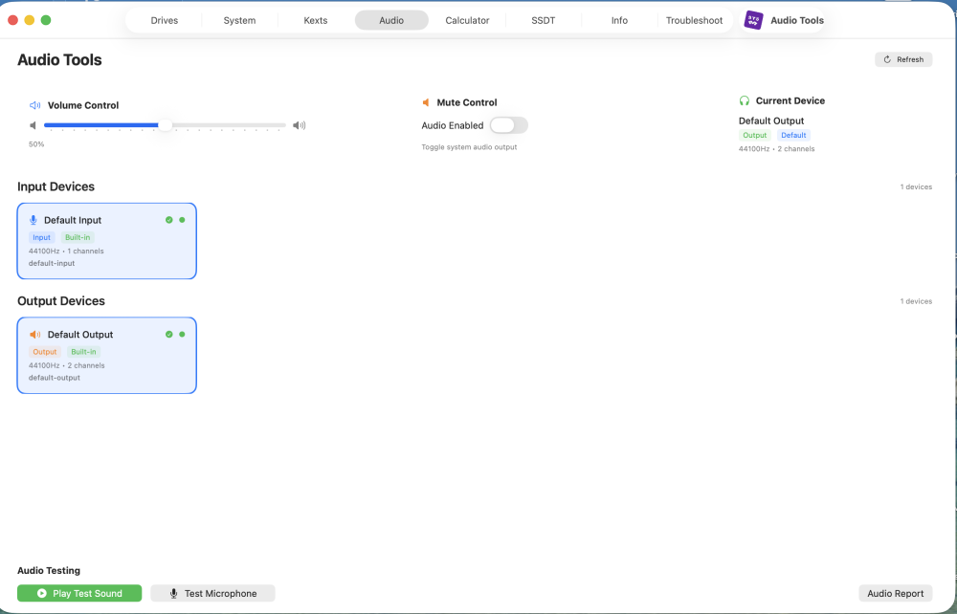957x614 pixels.
Task: Click the orange Mute Control speaker icon
Action: (426, 102)
